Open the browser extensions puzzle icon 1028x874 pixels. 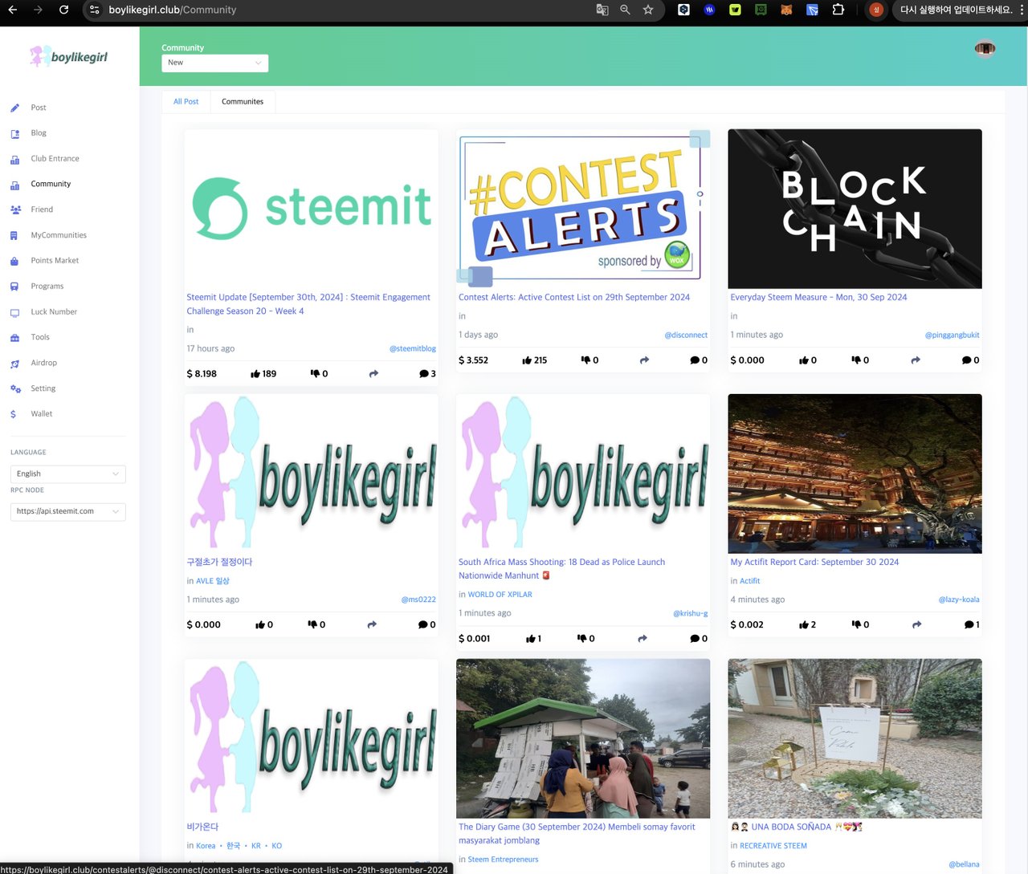838,10
